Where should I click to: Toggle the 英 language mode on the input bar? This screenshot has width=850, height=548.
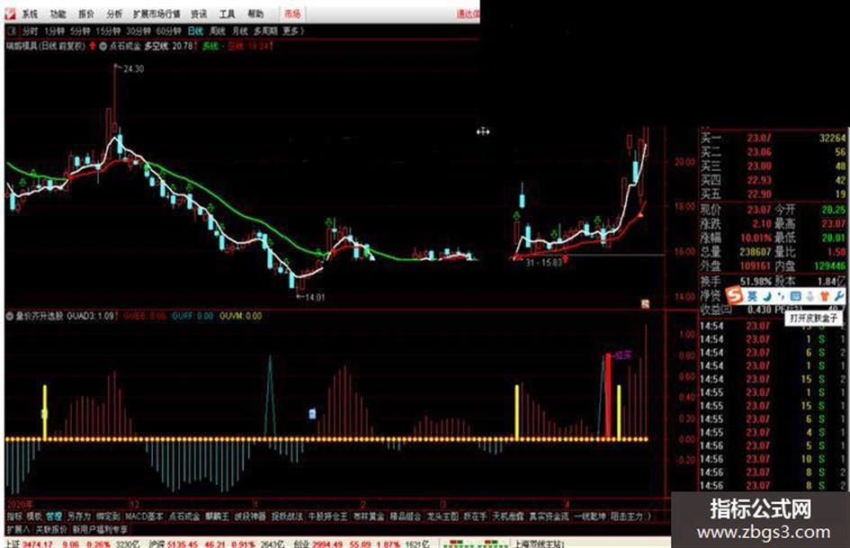753,296
